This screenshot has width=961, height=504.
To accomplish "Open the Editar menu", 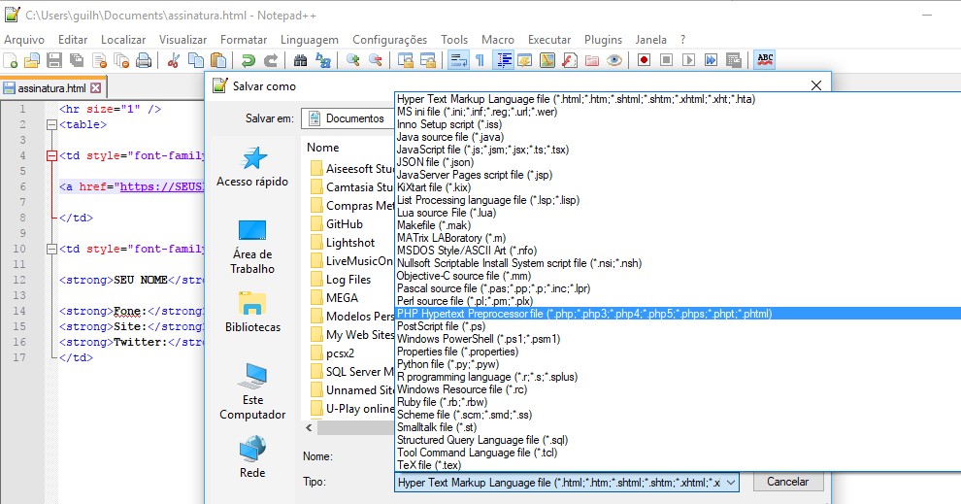I will coord(73,40).
